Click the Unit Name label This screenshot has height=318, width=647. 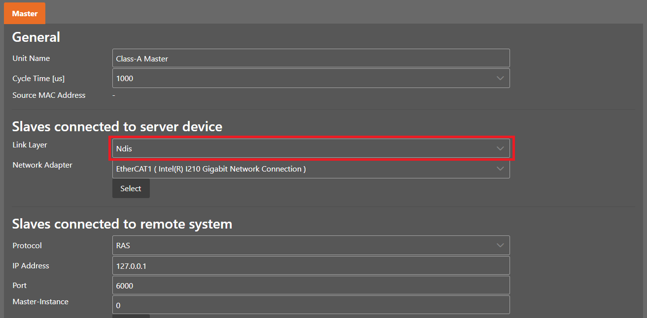31,58
